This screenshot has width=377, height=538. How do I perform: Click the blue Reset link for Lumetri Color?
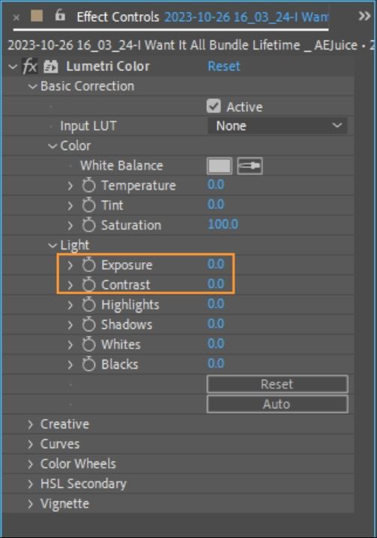(x=224, y=66)
